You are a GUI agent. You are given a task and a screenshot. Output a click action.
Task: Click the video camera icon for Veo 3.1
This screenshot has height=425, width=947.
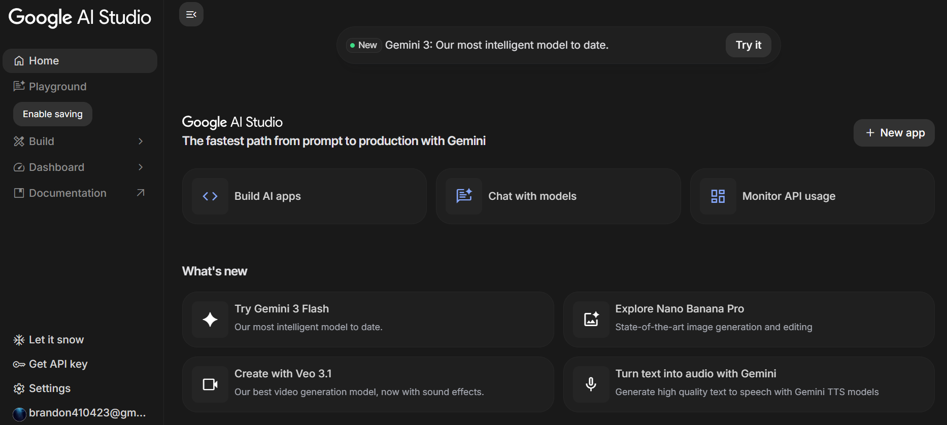pyautogui.click(x=210, y=384)
